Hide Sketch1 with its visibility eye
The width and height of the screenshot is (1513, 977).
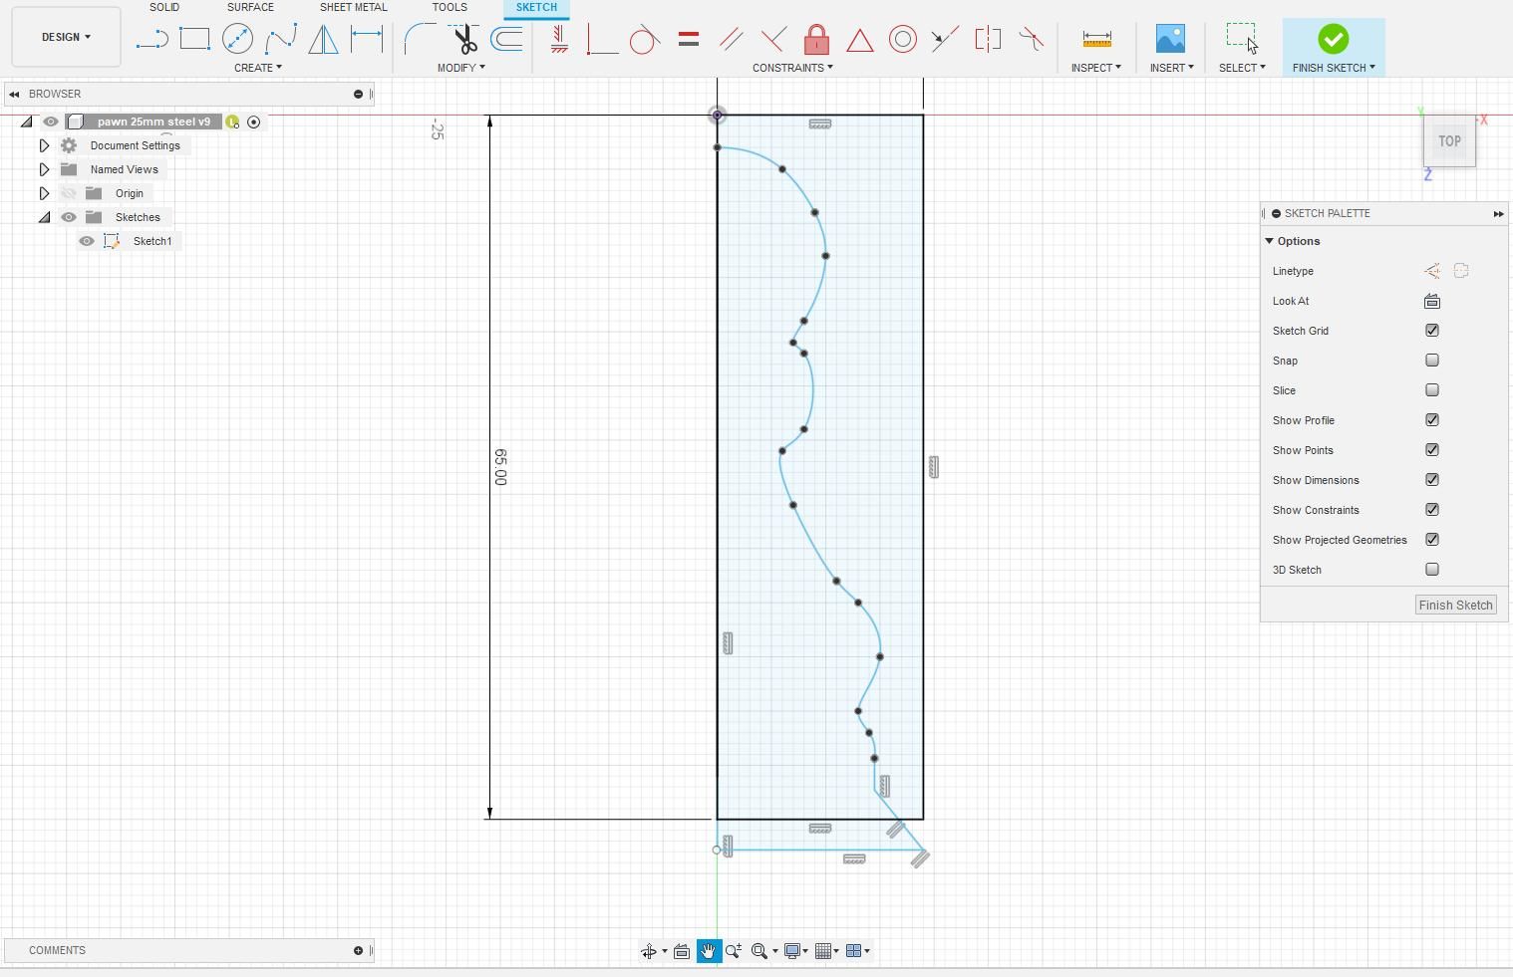(x=87, y=241)
